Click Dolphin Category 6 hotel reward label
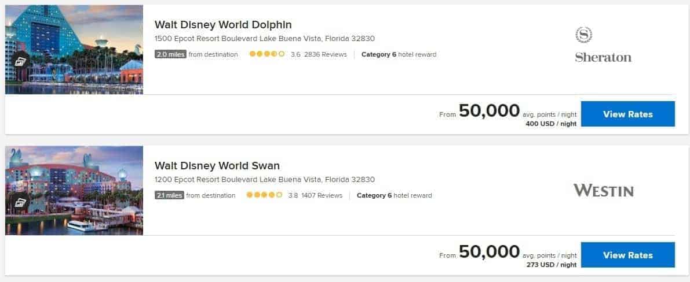 [399, 54]
